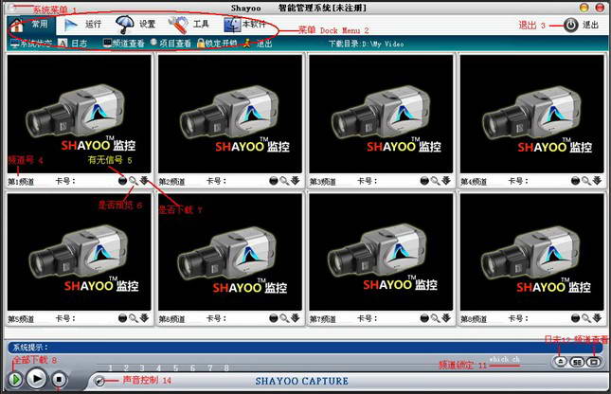Image resolution: width=611 pixels, height=394 pixels.
Task: Click the channel view rectangle button at bottom right
Action: tap(594, 362)
